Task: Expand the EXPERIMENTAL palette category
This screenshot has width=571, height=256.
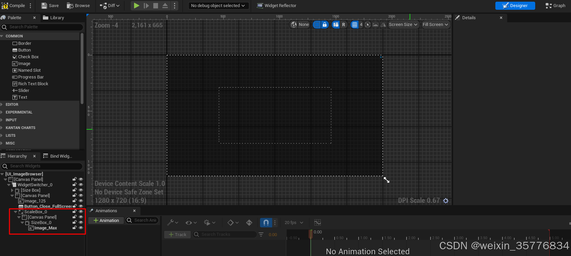Action: 2,112
